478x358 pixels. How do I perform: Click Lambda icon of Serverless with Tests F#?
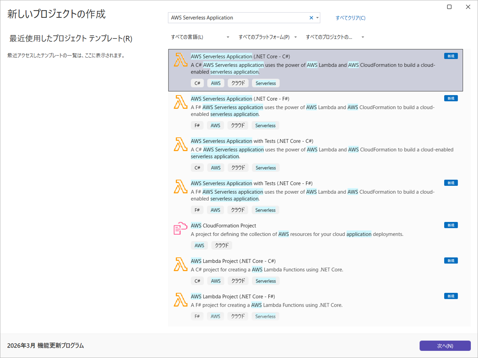pos(180,187)
